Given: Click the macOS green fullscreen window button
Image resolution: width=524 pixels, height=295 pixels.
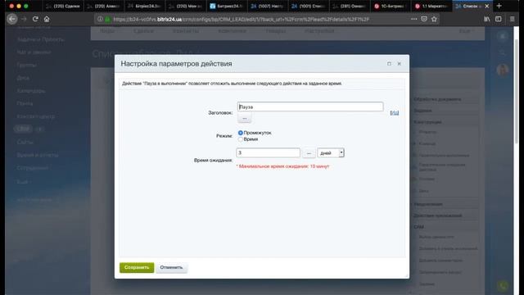Looking at the screenshot, I should [26, 6].
